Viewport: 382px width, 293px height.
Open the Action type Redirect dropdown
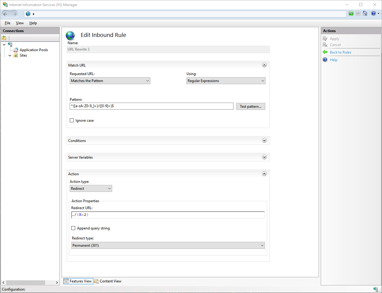click(x=91, y=189)
